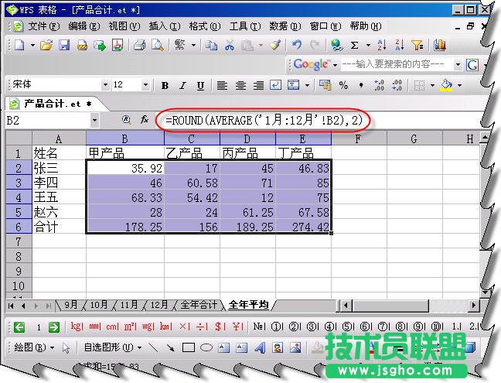The image size is (501, 383).
Task: Toggle bold formatting
Action: [x=165, y=85]
